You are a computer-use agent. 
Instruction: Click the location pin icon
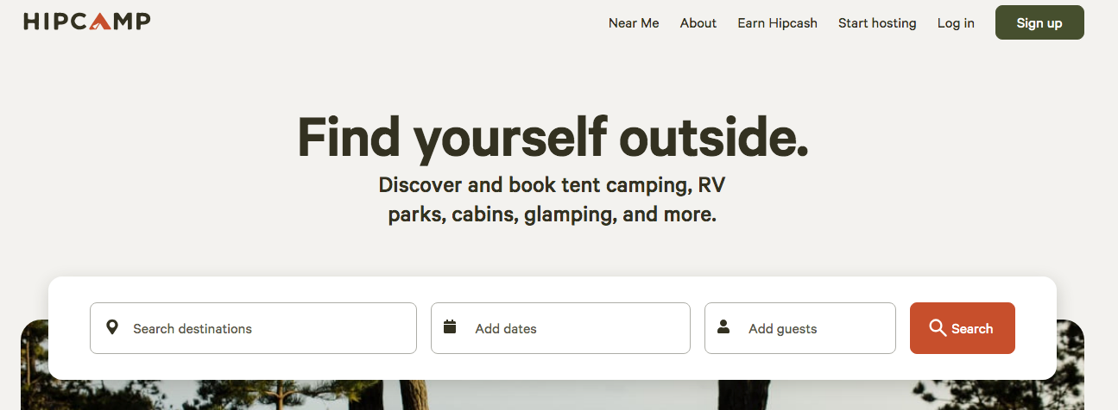coord(111,327)
